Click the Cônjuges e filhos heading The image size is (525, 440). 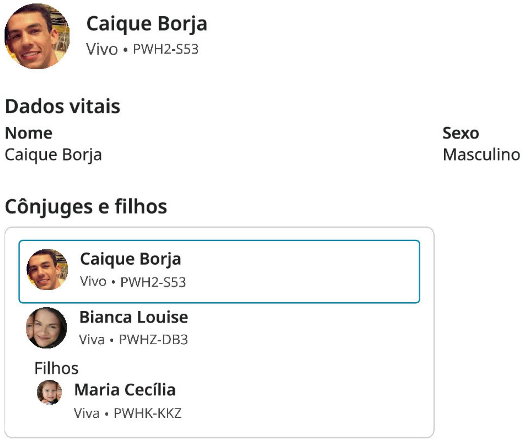tap(86, 207)
